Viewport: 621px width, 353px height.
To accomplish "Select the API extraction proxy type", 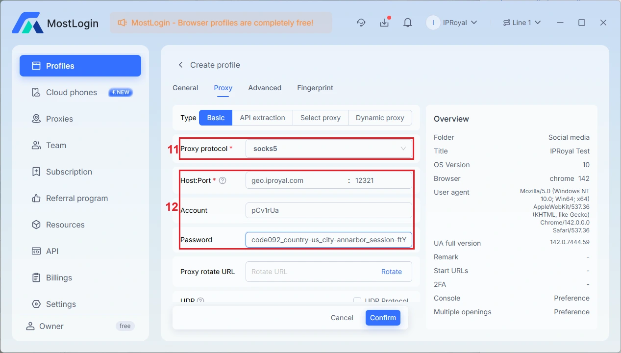I will 262,118.
